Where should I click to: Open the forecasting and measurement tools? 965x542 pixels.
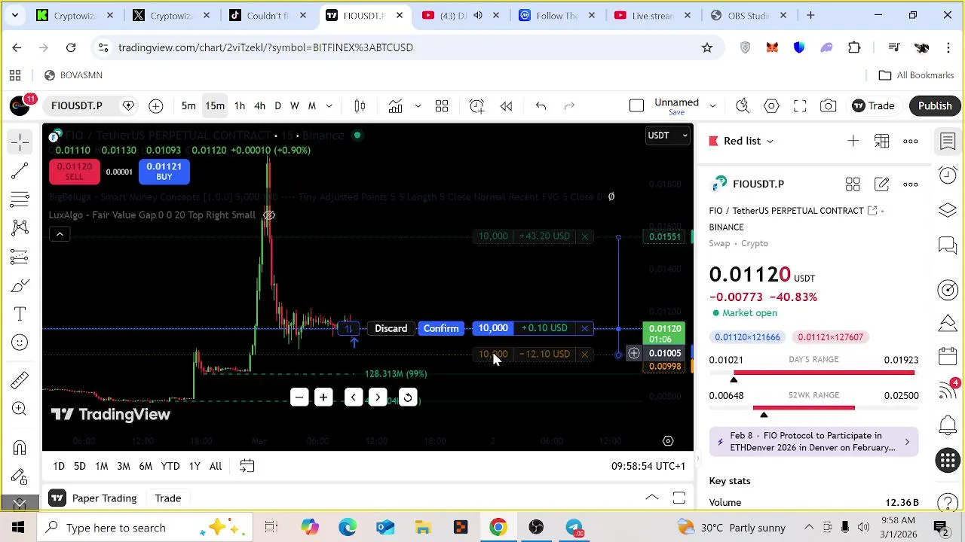[20, 257]
